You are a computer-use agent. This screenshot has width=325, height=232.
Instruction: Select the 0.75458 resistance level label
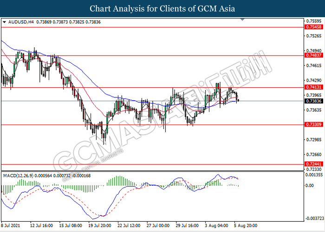[x=314, y=27]
